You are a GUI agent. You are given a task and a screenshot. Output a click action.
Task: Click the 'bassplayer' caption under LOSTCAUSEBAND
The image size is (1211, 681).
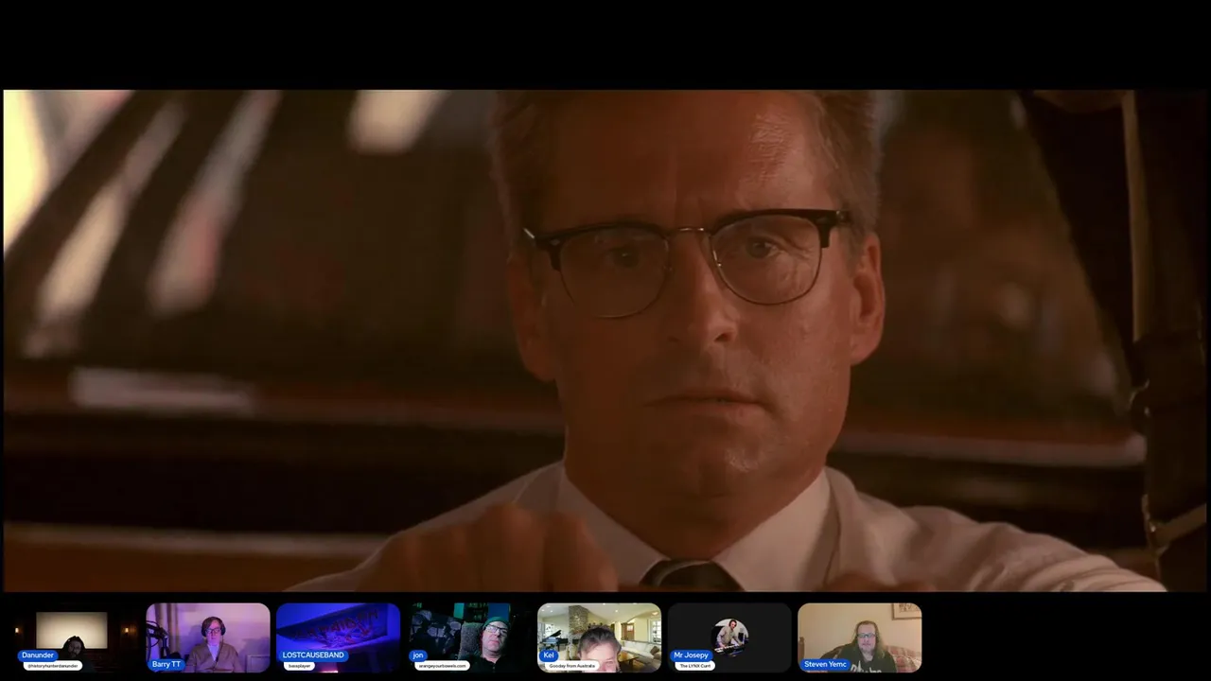300,666
